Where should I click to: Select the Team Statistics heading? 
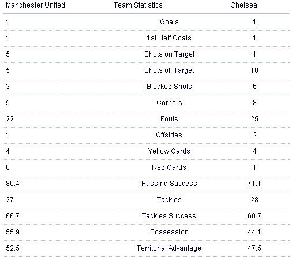tap(138, 5)
